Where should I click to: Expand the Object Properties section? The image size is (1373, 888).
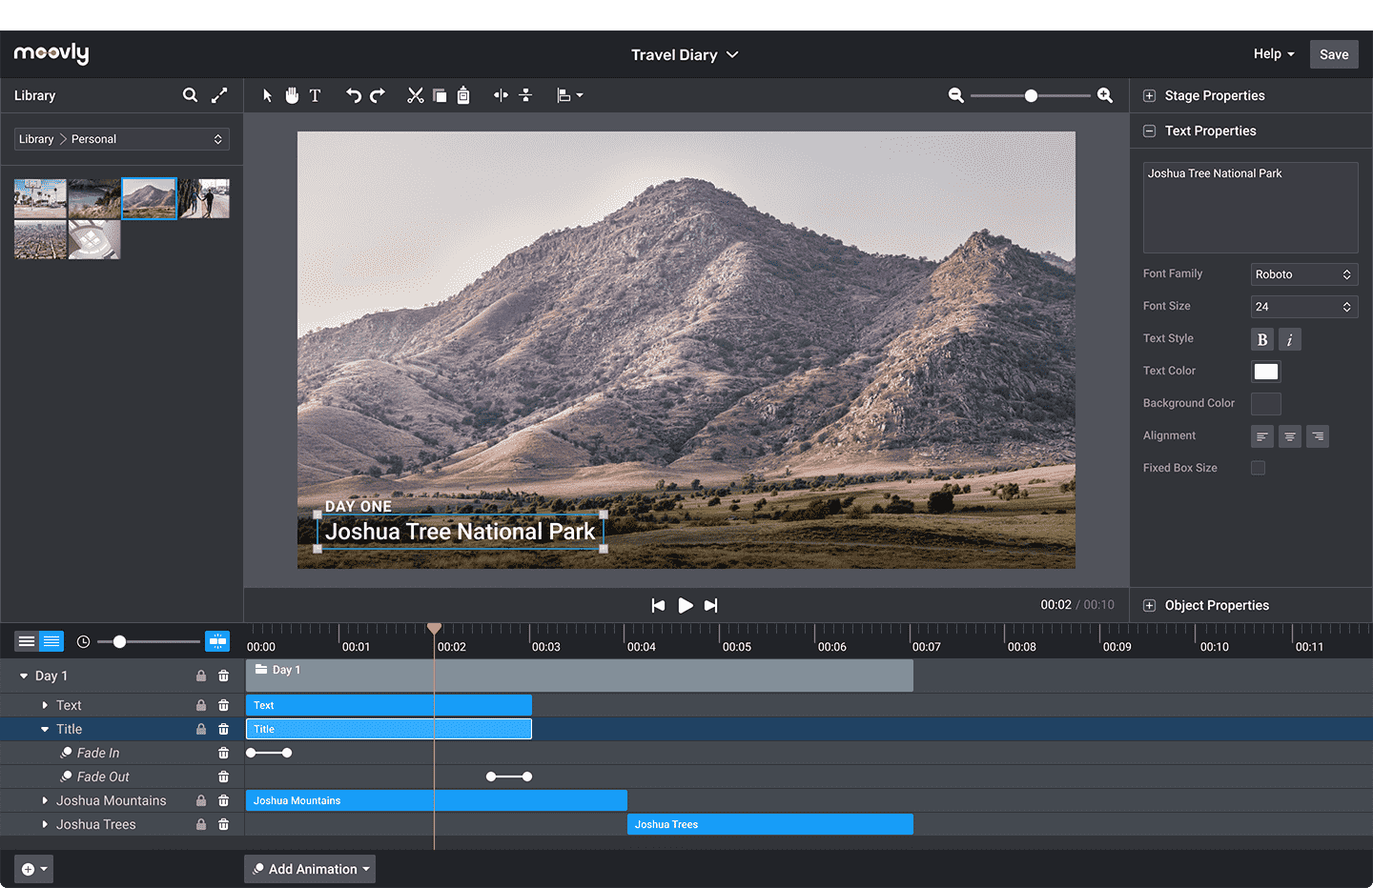1149,605
